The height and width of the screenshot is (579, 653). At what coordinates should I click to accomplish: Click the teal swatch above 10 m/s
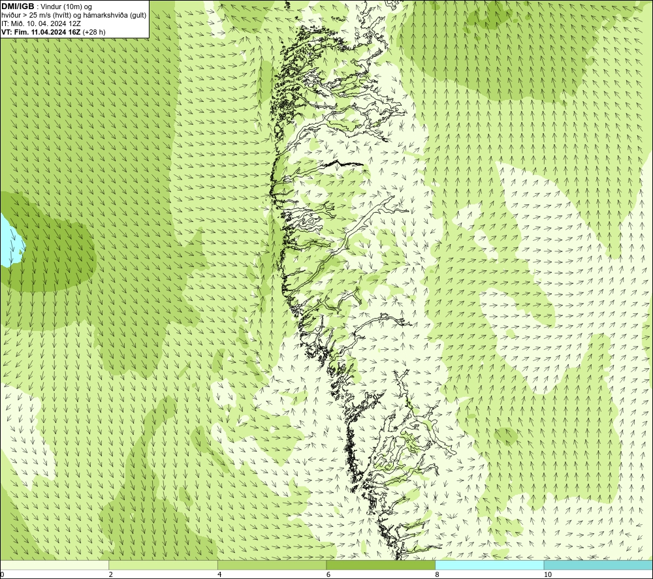click(598, 565)
